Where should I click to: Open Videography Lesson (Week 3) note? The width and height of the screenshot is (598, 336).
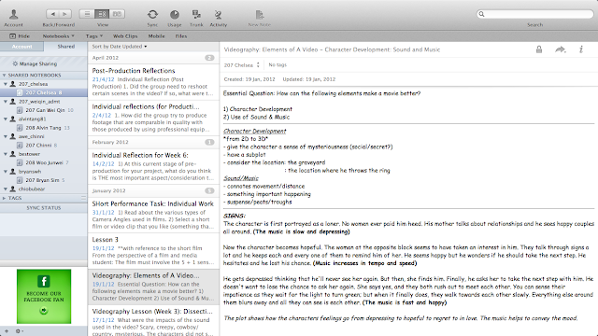153,321
